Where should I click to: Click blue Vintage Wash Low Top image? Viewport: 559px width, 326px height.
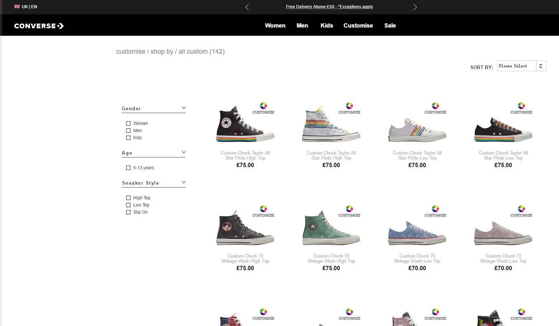(x=417, y=233)
